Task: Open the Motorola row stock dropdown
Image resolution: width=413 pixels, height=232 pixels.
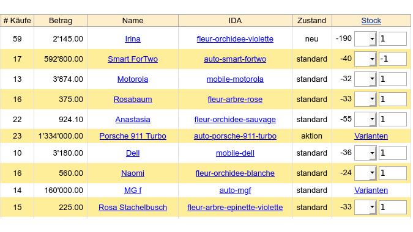Action: (365, 79)
